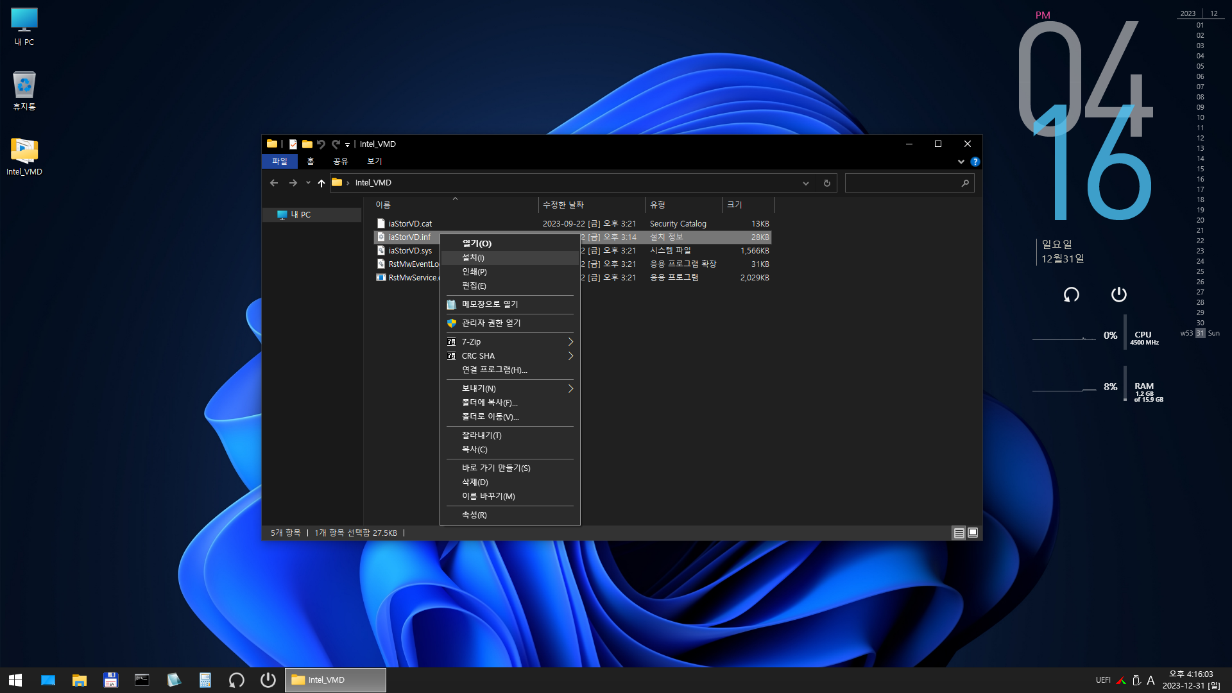Open Notepad icon in the taskbar
This screenshot has width=1232, height=693.
click(x=173, y=680)
